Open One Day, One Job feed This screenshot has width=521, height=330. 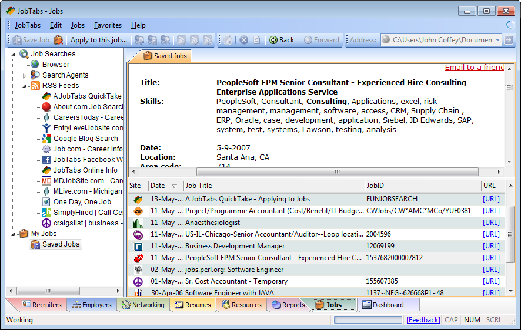(x=82, y=202)
